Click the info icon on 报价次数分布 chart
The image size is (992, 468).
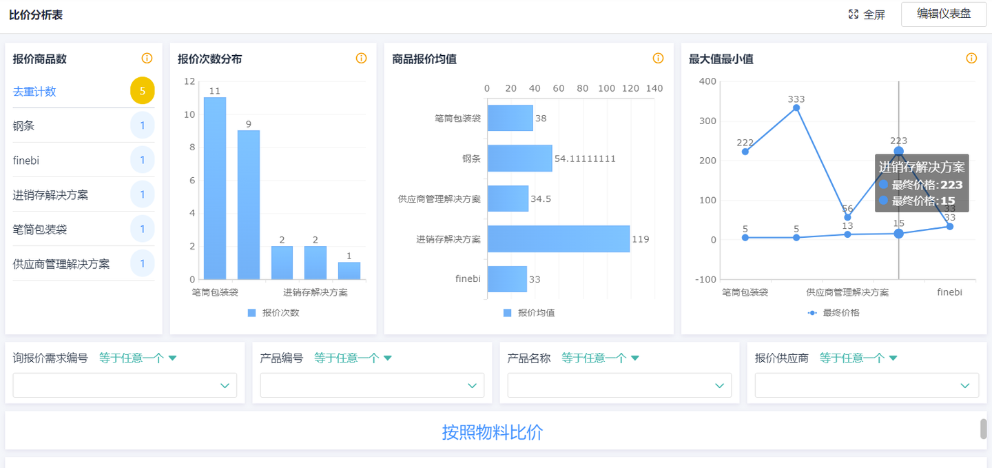click(361, 59)
